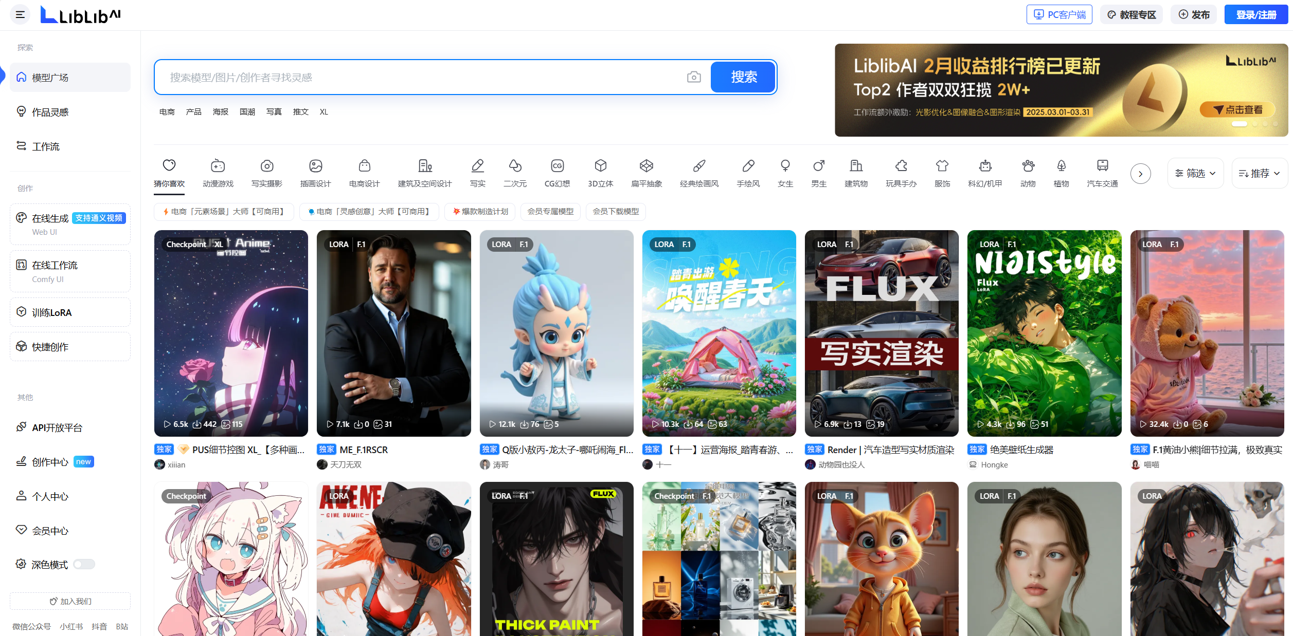This screenshot has width=1293, height=636.
Task: Open the 筛选 filter dropdown
Action: pyautogui.click(x=1195, y=173)
